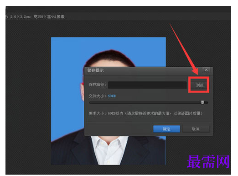238x176 pixels.
Task: Click the 53KB file size value
Action: tap(112, 96)
